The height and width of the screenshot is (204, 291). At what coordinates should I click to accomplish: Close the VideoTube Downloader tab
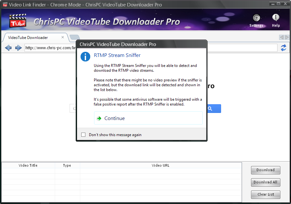tap(63, 37)
